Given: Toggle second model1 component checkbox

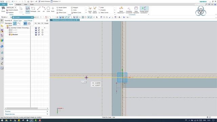Looking at the screenshot, I should (x=10, y=32).
